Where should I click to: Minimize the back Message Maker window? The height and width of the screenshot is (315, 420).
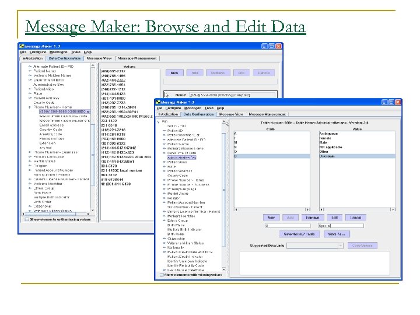[x=264, y=46]
